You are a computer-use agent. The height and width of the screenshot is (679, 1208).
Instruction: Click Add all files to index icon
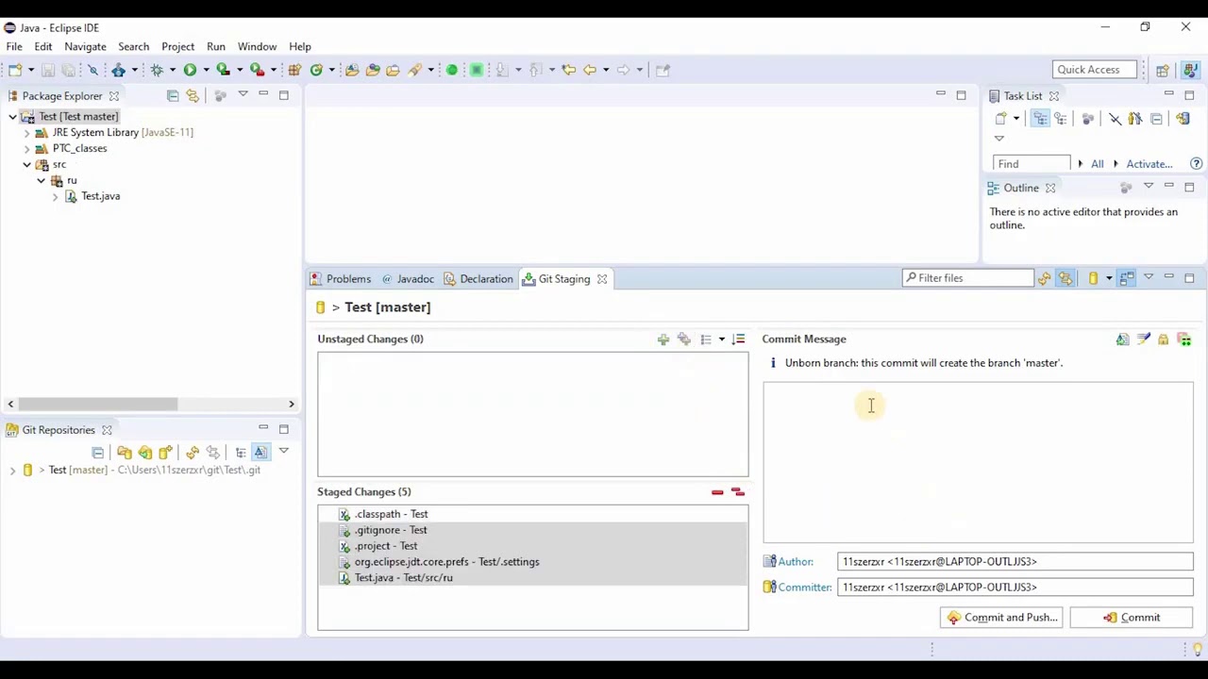pyautogui.click(x=683, y=339)
